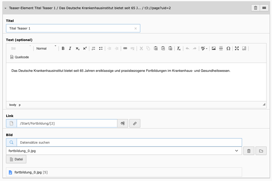Clear the Titel field with the X
Viewport: 272px width, 181px height.
click(135, 28)
